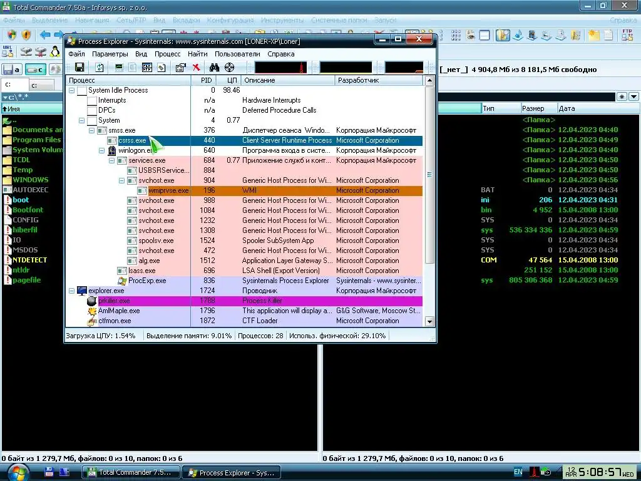641x481 pixels.
Task: Click Process Explorer tray CPU icon
Action: (x=534, y=472)
